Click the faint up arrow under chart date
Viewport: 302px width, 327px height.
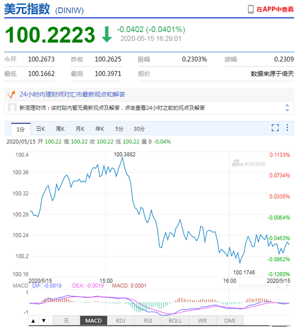(x=278, y=286)
